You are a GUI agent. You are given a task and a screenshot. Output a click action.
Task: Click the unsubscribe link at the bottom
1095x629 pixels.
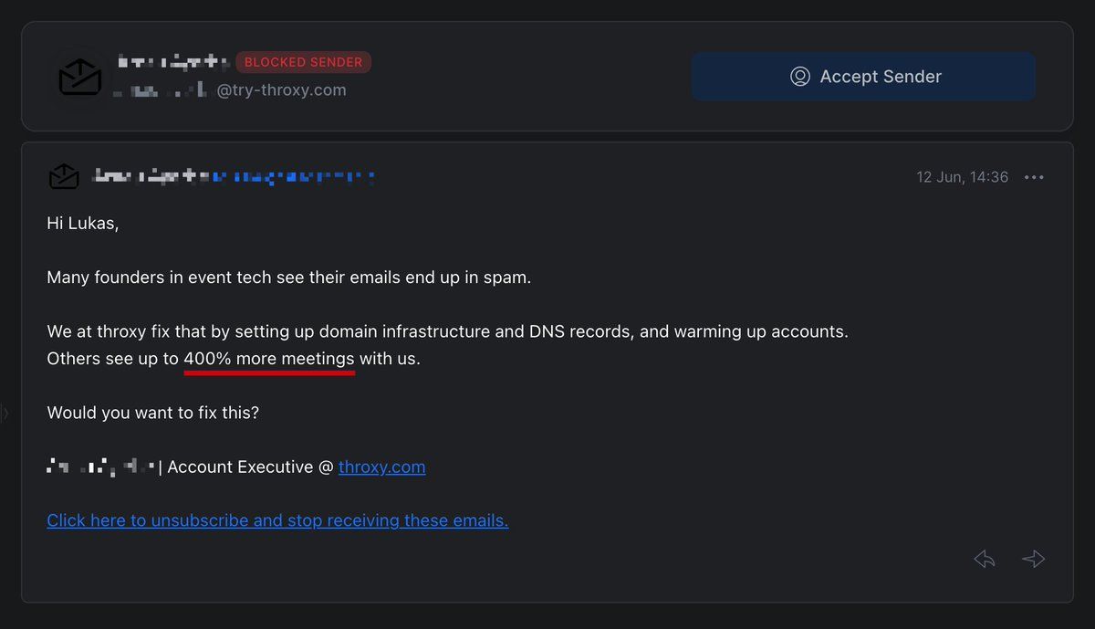277,520
